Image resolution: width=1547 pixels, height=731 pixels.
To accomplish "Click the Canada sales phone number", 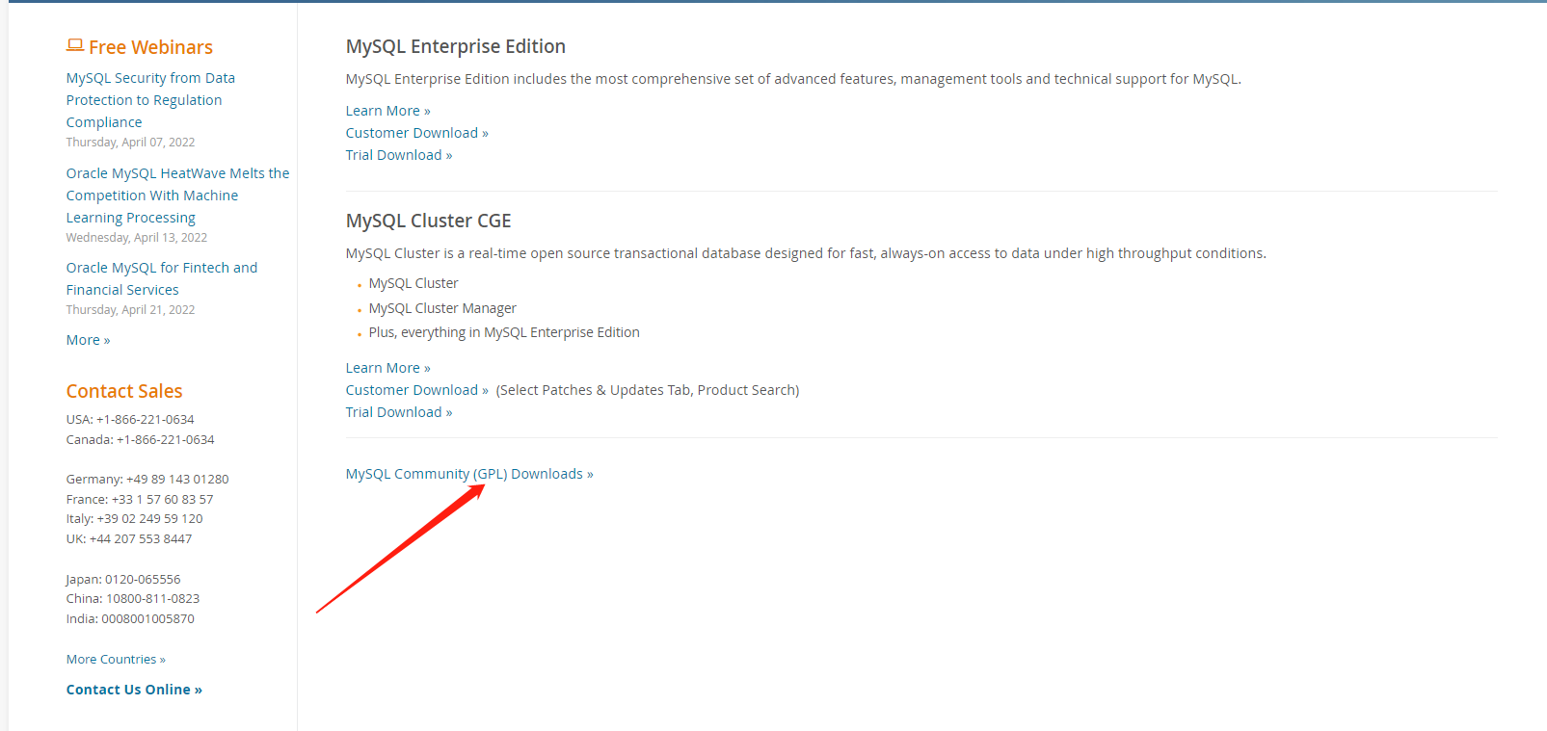I will [166, 440].
